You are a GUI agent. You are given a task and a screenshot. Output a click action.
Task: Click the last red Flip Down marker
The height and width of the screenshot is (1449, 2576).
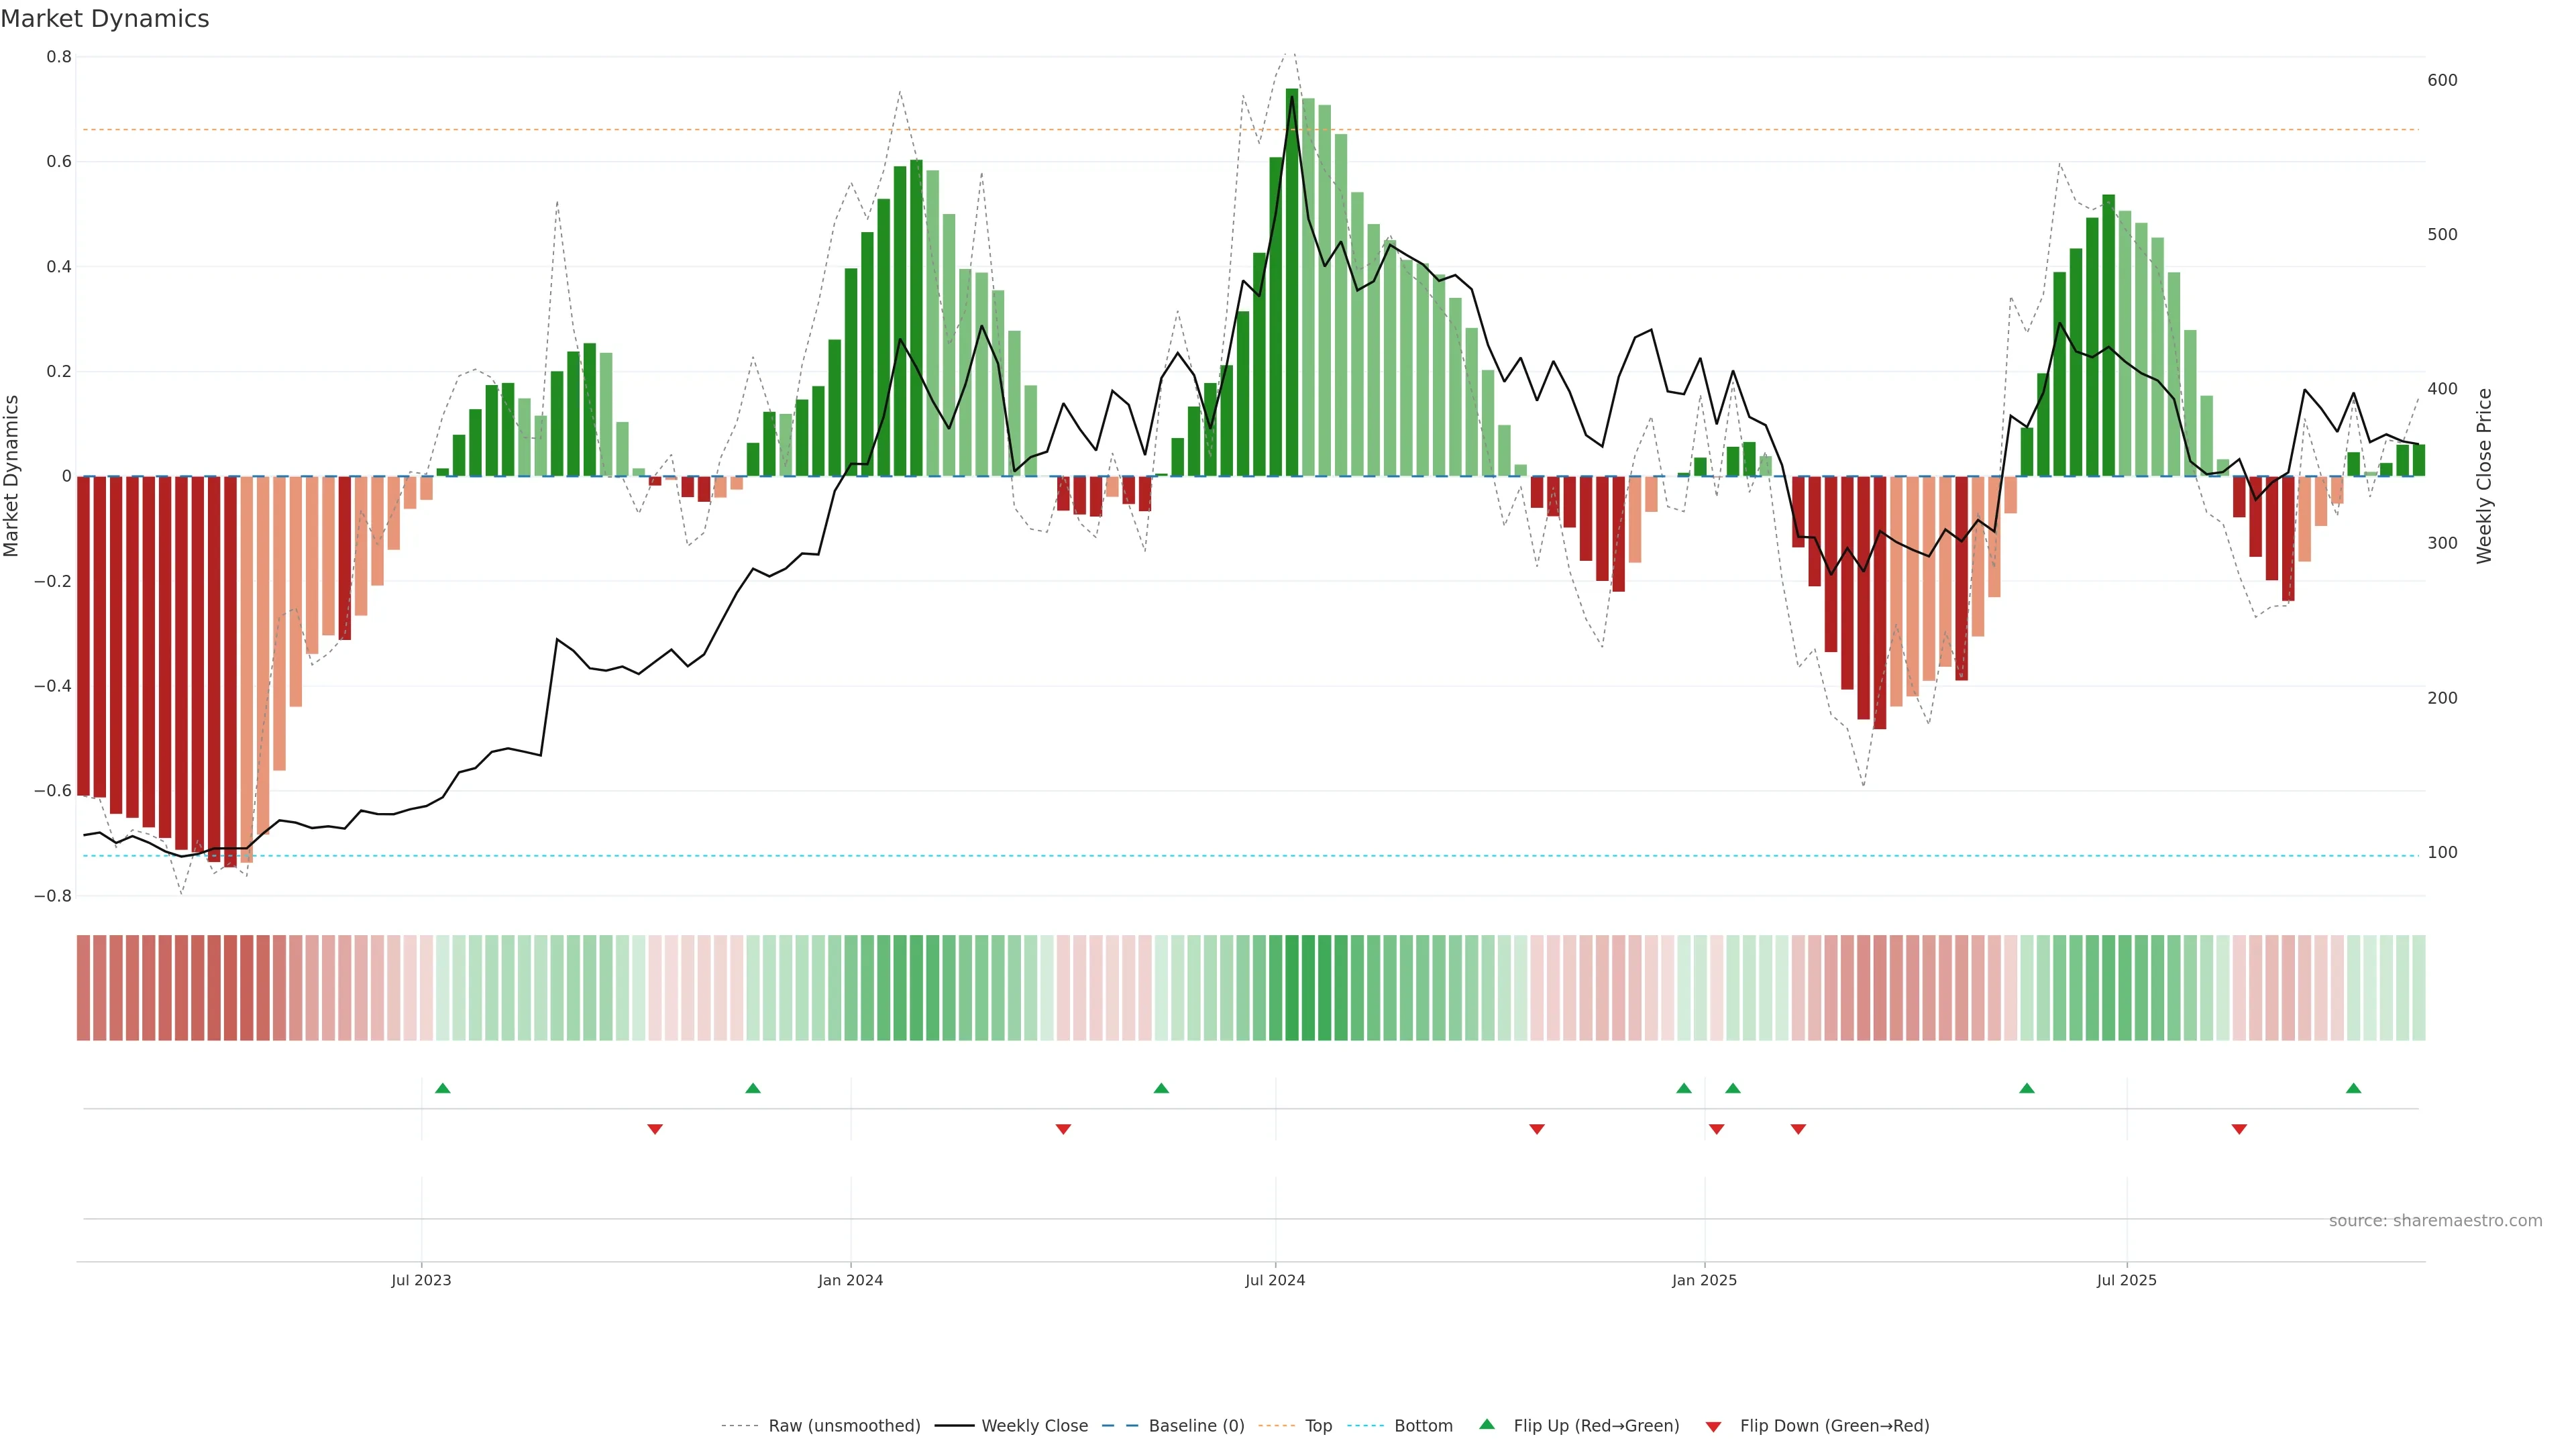click(x=2239, y=1129)
